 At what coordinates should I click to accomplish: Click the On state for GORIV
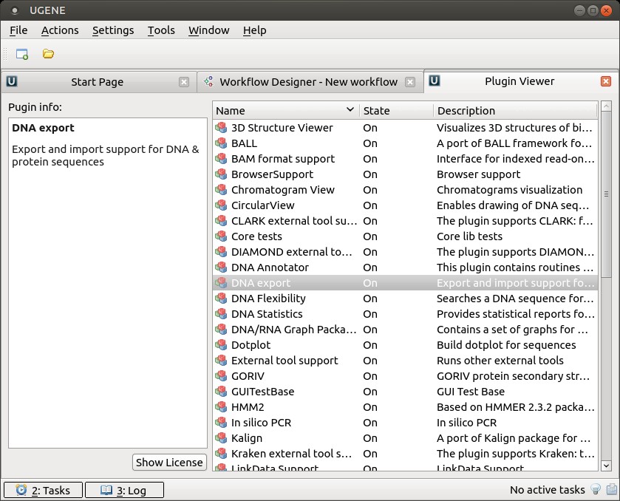click(370, 375)
